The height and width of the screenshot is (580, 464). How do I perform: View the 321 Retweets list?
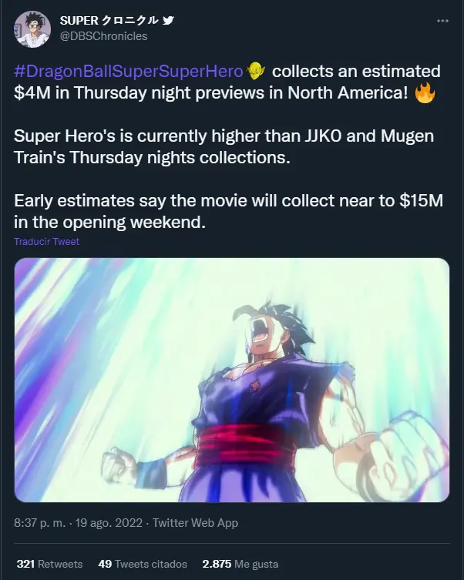click(x=49, y=564)
